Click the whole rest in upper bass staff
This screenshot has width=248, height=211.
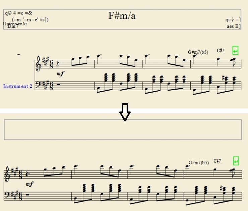point(58,85)
